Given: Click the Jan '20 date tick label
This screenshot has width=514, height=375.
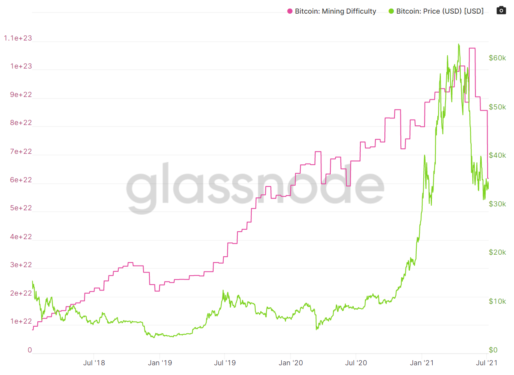Looking at the screenshot, I should [x=291, y=363].
